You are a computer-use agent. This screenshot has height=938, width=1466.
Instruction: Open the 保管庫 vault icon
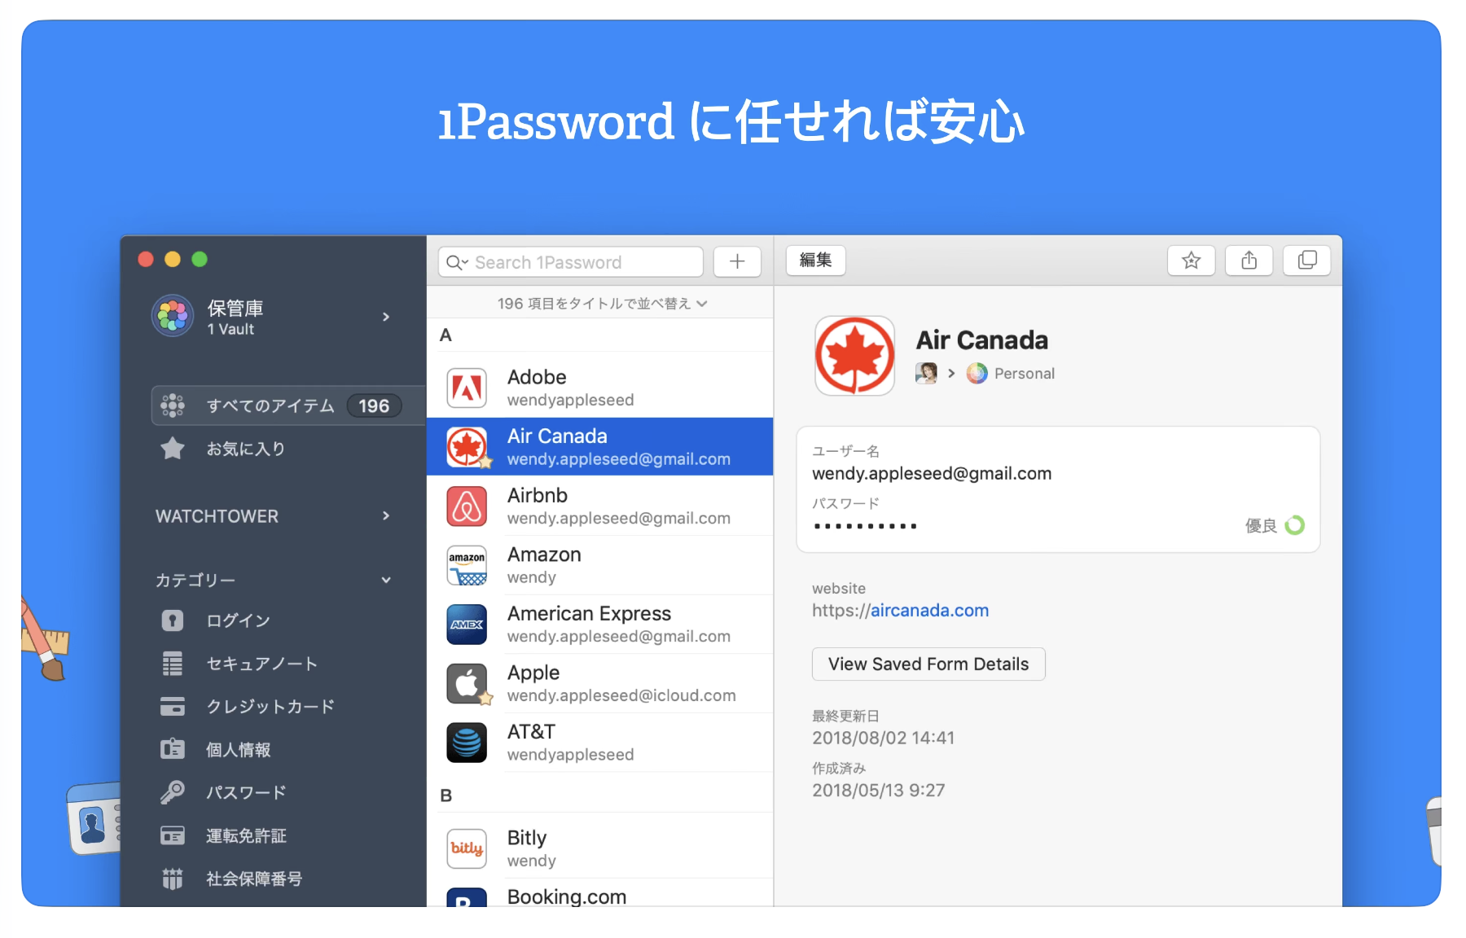173,316
